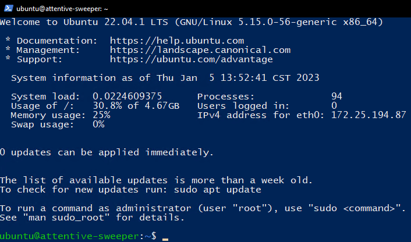Click the System load value 0.0224609375
The image size is (411, 242).
(127, 97)
